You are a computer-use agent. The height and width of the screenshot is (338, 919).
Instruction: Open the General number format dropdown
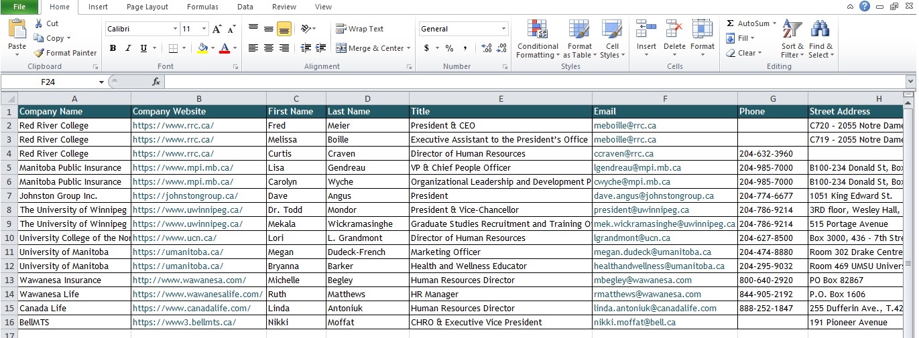coord(504,29)
